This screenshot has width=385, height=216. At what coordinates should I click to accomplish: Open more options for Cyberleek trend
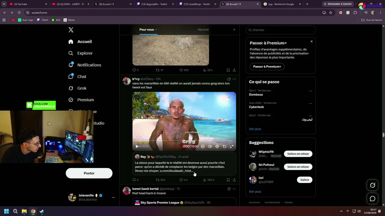310,104
